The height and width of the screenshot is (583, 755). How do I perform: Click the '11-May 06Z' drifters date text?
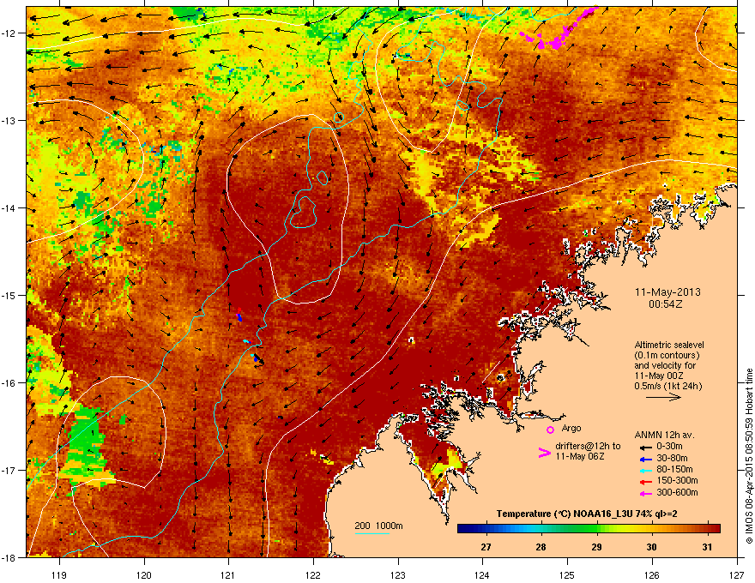pyautogui.click(x=579, y=456)
